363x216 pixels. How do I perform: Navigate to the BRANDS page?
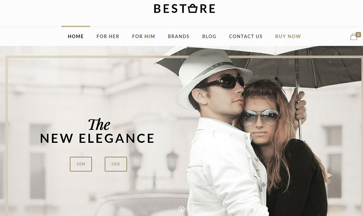pos(179,36)
